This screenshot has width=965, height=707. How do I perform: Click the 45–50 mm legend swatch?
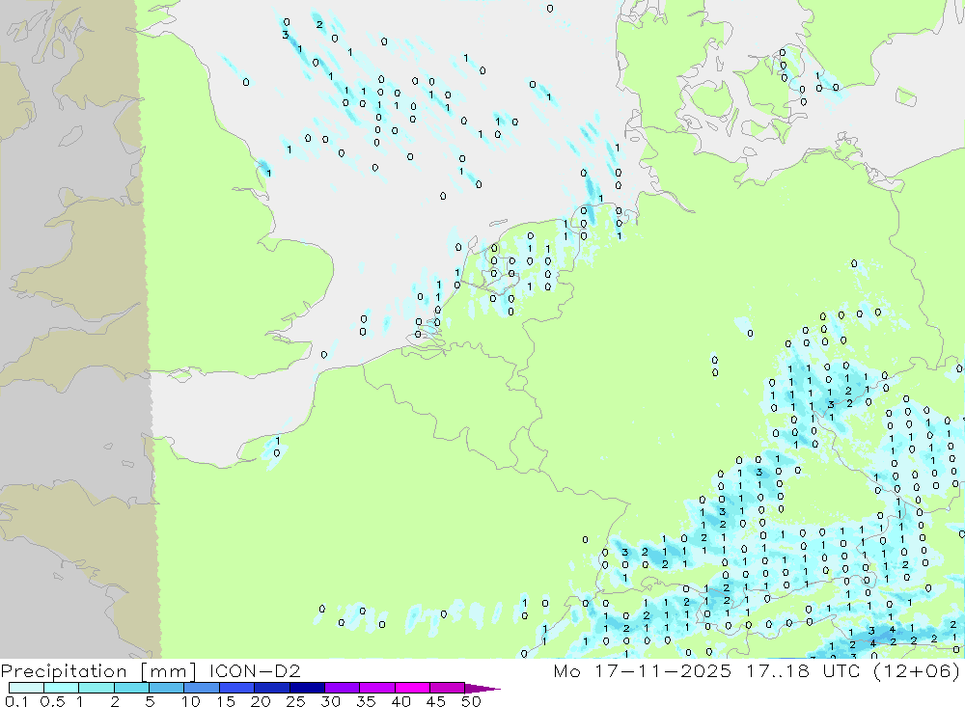pos(448,688)
